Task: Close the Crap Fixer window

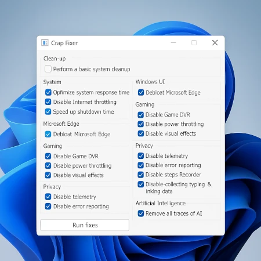Action: (215, 42)
